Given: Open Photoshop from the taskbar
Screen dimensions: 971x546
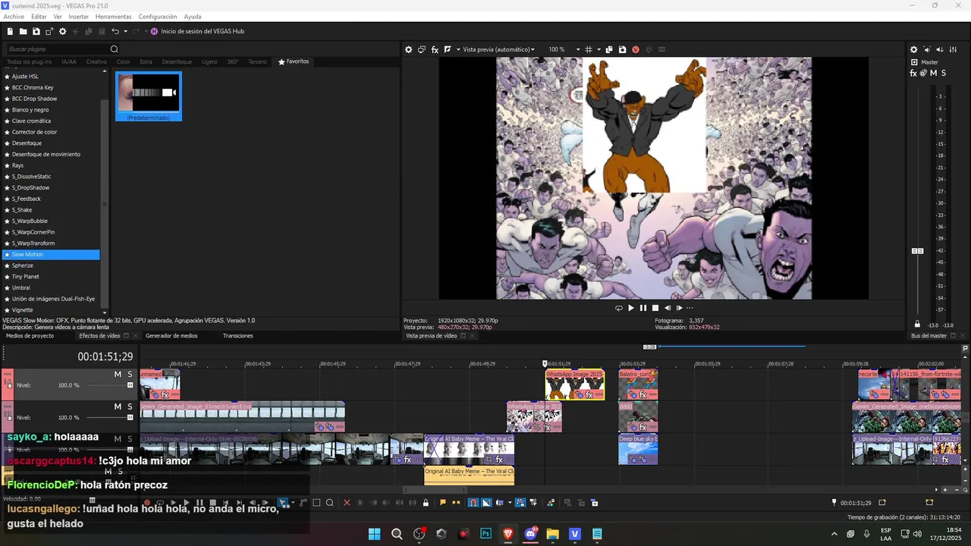Looking at the screenshot, I should point(485,534).
